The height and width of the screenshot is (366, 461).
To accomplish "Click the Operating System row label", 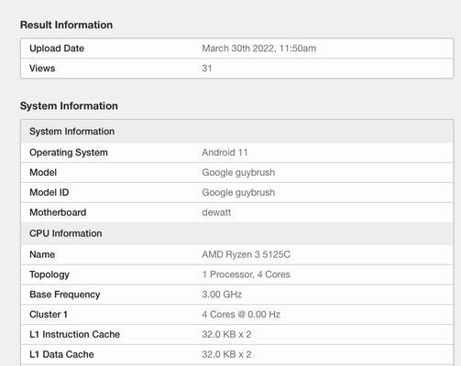I will pyautogui.click(x=69, y=153).
